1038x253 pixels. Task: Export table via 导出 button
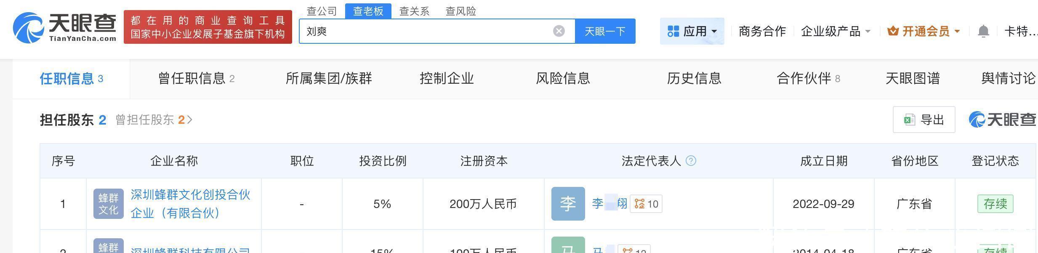[x=924, y=120]
